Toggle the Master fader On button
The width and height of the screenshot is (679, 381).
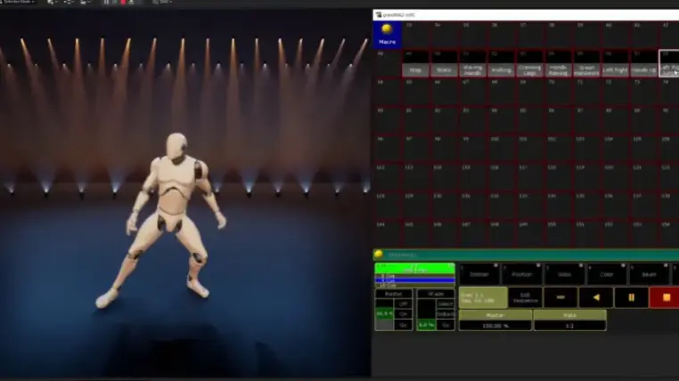(x=403, y=313)
